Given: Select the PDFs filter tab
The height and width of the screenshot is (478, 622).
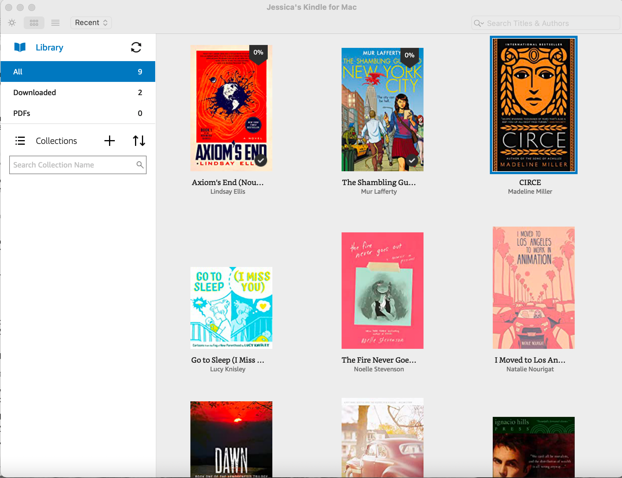Looking at the screenshot, I should 78,113.
